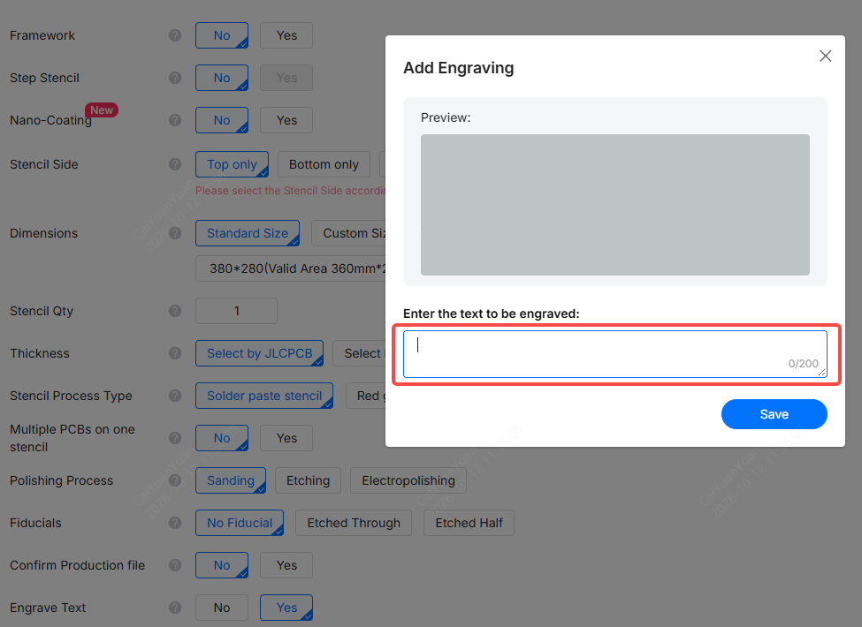Click the help icon next to Thickness
This screenshot has width=862, height=627.
(175, 353)
